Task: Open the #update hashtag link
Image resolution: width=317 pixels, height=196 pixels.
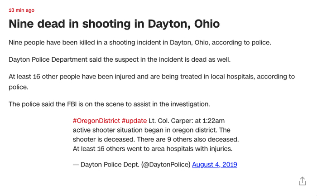Action: pyautogui.click(x=134, y=121)
